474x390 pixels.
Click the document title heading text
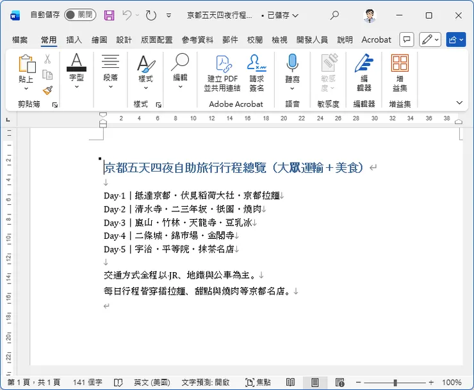(233, 168)
